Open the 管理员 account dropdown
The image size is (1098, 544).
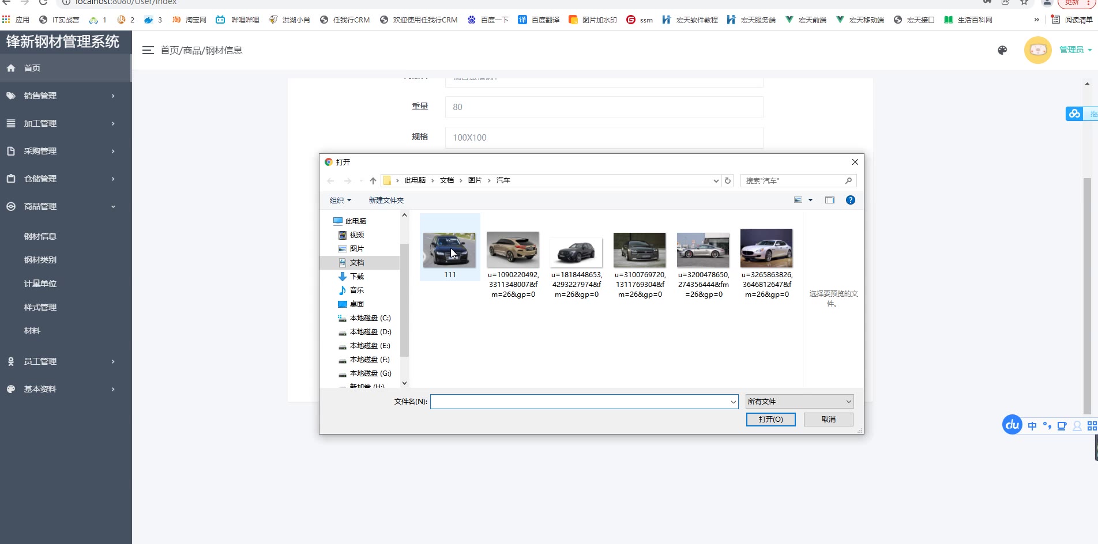(1076, 50)
